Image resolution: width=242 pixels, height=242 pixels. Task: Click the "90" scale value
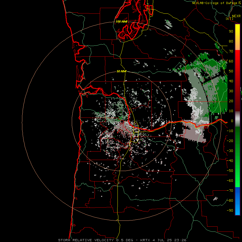coord(231,31)
